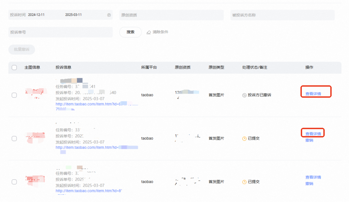Open third row's main image thumbnail

pyautogui.click(x=35, y=181)
